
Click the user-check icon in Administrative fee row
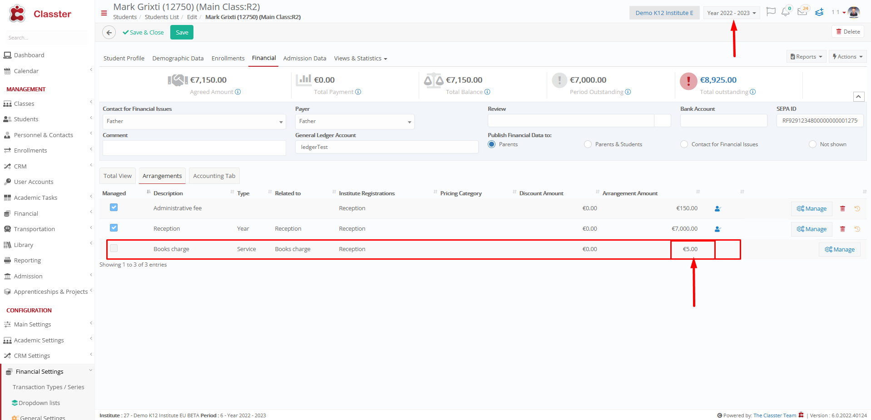coord(718,209)
